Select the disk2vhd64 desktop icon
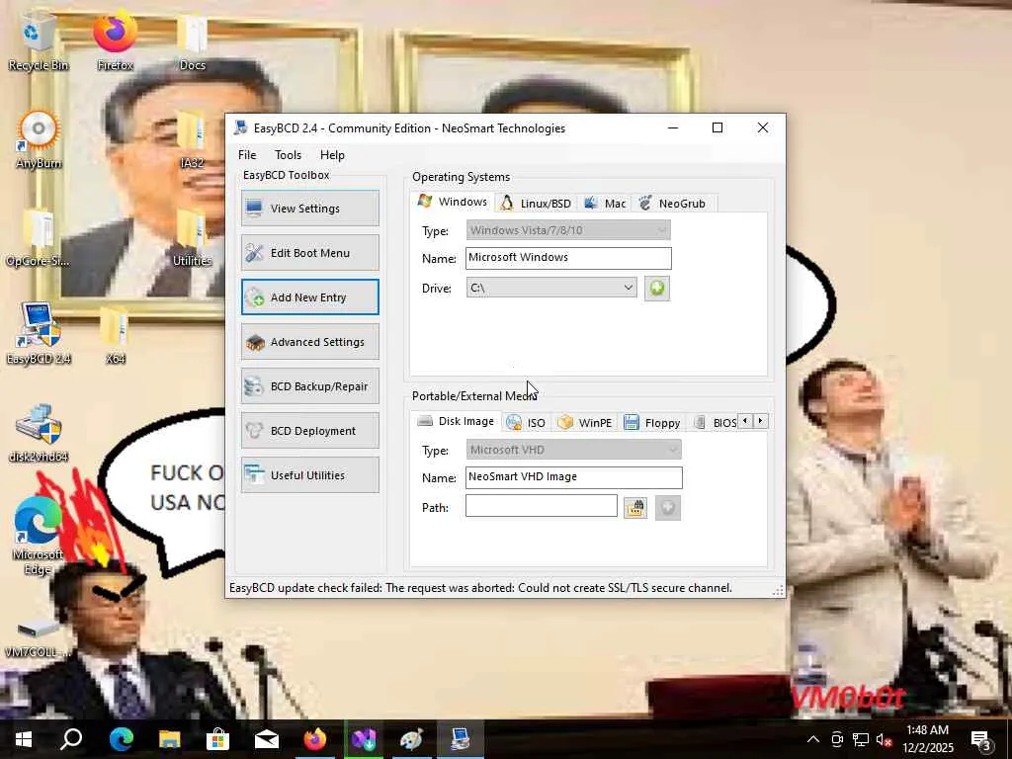The image size is (1012, 759). click(39, 434)
